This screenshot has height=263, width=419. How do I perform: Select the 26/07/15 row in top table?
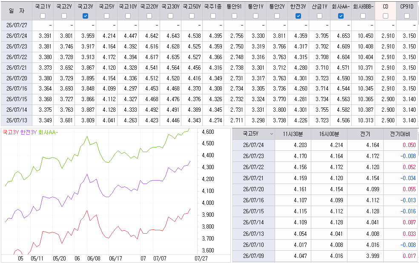click(x=210, y=99)
